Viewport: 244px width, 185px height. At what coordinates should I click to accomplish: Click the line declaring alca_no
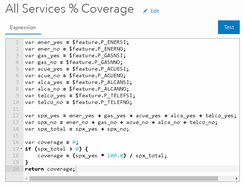click(77, 89)
